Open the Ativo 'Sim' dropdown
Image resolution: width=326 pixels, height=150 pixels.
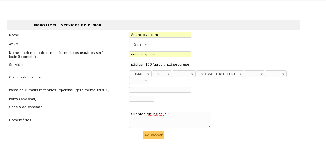click(x=139, y=44)
